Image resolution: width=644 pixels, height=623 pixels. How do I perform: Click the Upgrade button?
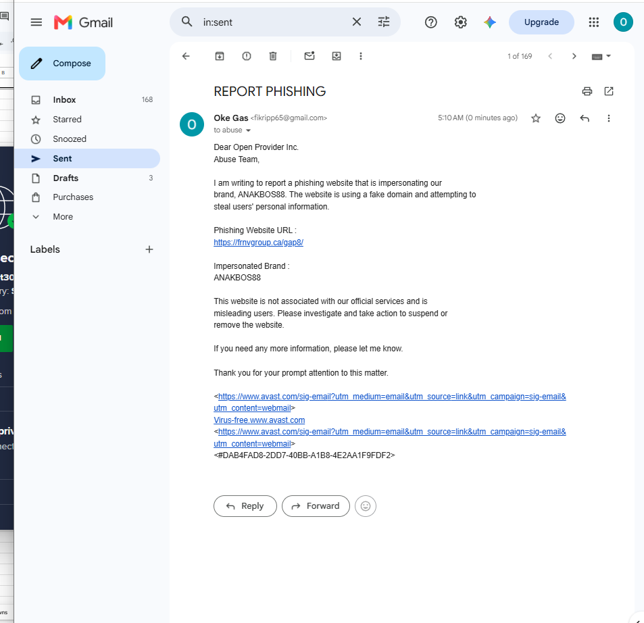tap(541, 22)
